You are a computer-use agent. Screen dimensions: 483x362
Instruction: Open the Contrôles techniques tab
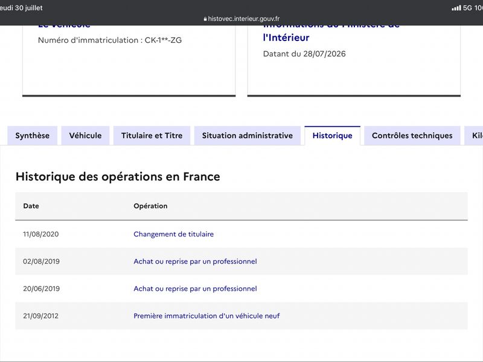tap(412, 135)
